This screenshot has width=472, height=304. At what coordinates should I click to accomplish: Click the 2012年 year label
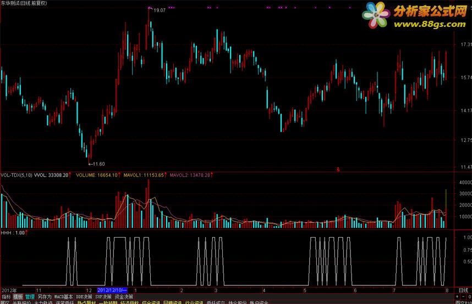[9, 290]
